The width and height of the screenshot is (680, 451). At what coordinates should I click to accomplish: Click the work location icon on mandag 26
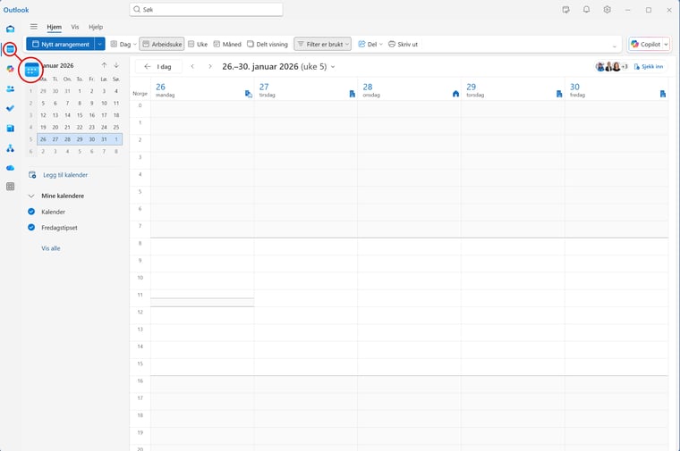[x=249, y=94]
